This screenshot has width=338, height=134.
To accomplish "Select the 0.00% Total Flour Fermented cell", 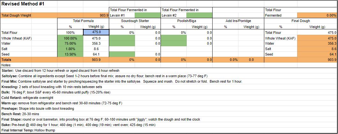I will [x=317, y=15].
